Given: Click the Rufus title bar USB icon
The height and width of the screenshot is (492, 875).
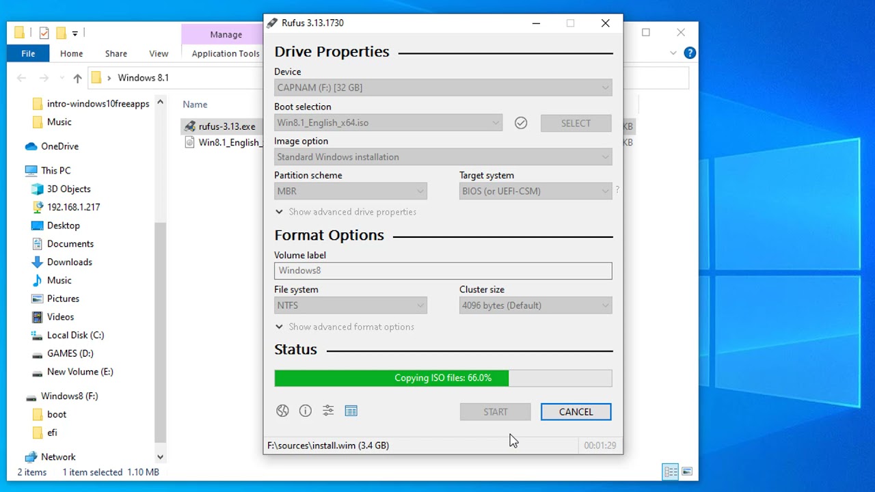Looking at the screenshot, I should click(272, 23).
